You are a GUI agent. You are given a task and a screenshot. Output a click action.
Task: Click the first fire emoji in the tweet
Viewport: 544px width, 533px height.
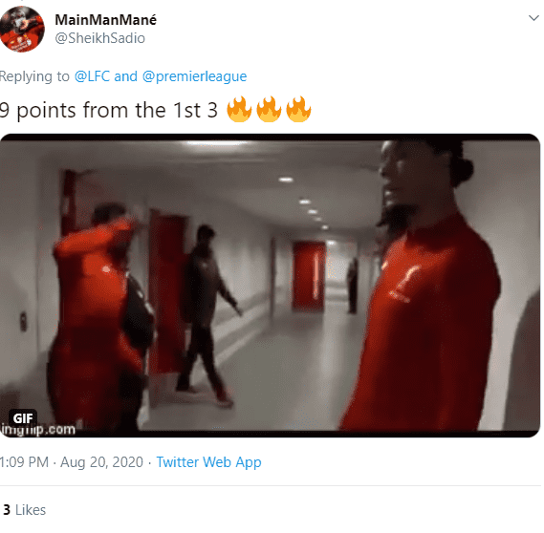click(x=239, y=110)
